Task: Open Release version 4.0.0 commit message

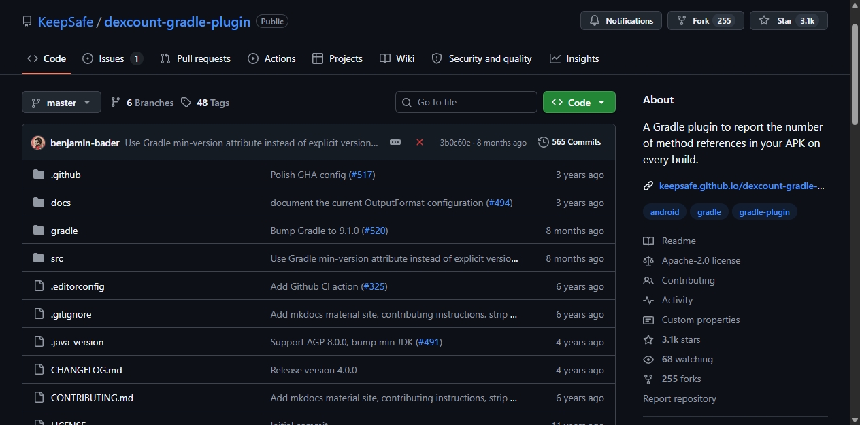Action: pyautogui.click(x=314, y=370)
